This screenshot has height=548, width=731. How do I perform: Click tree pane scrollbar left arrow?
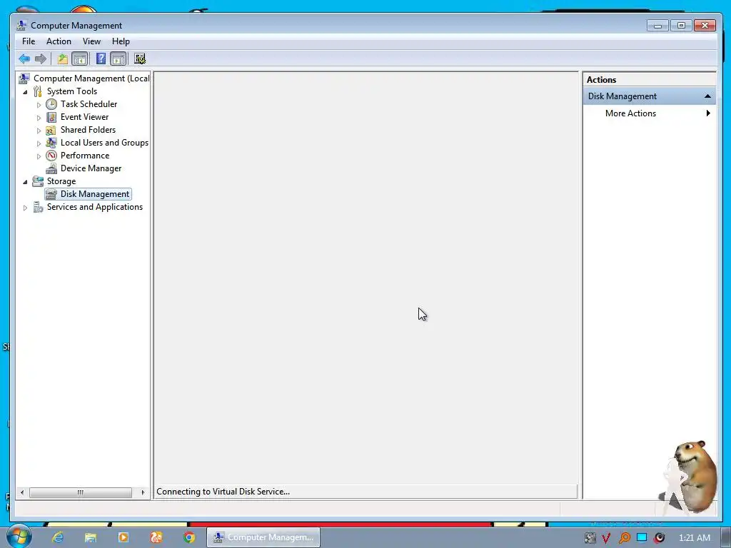[22, 492]
